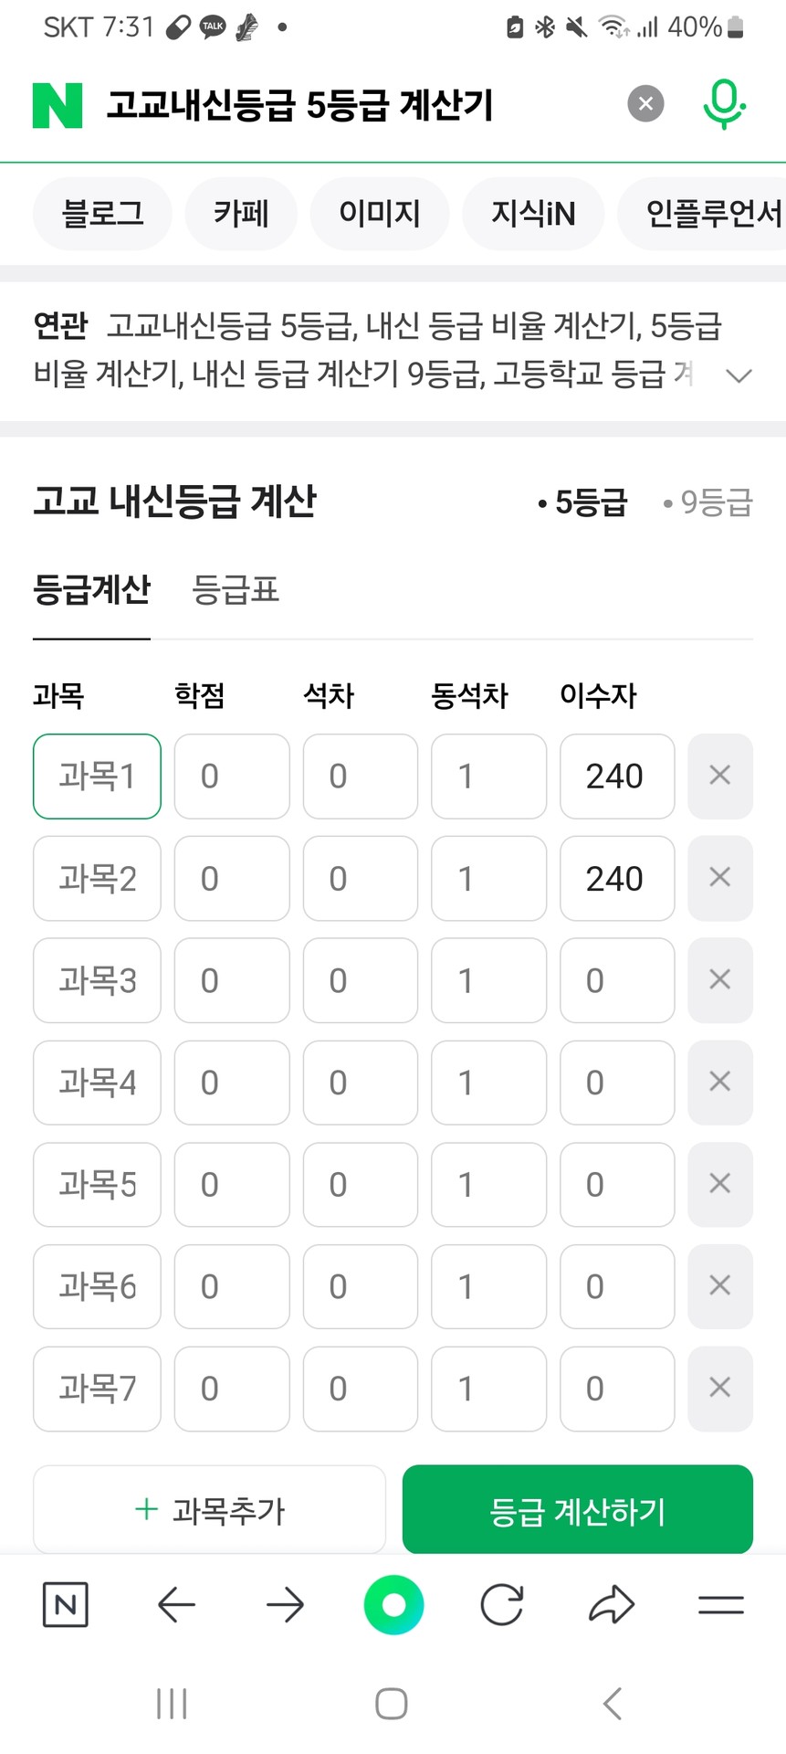The height and width of the screenshot is (1754, 786).
Task: Open the 등급표 tab
Action: (236, 590)
